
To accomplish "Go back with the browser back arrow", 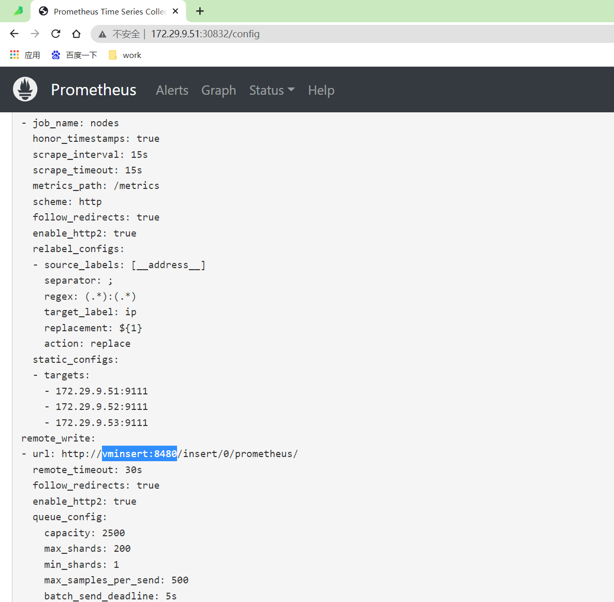I will [x=14, y=34].
